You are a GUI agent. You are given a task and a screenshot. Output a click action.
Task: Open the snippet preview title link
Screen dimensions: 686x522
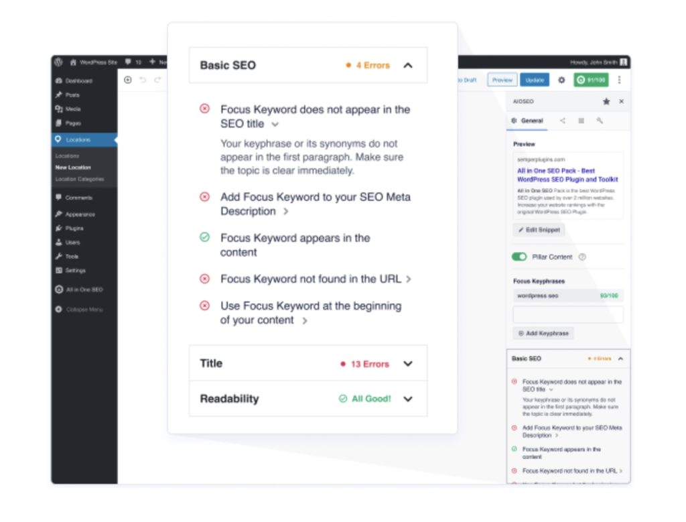567,175
